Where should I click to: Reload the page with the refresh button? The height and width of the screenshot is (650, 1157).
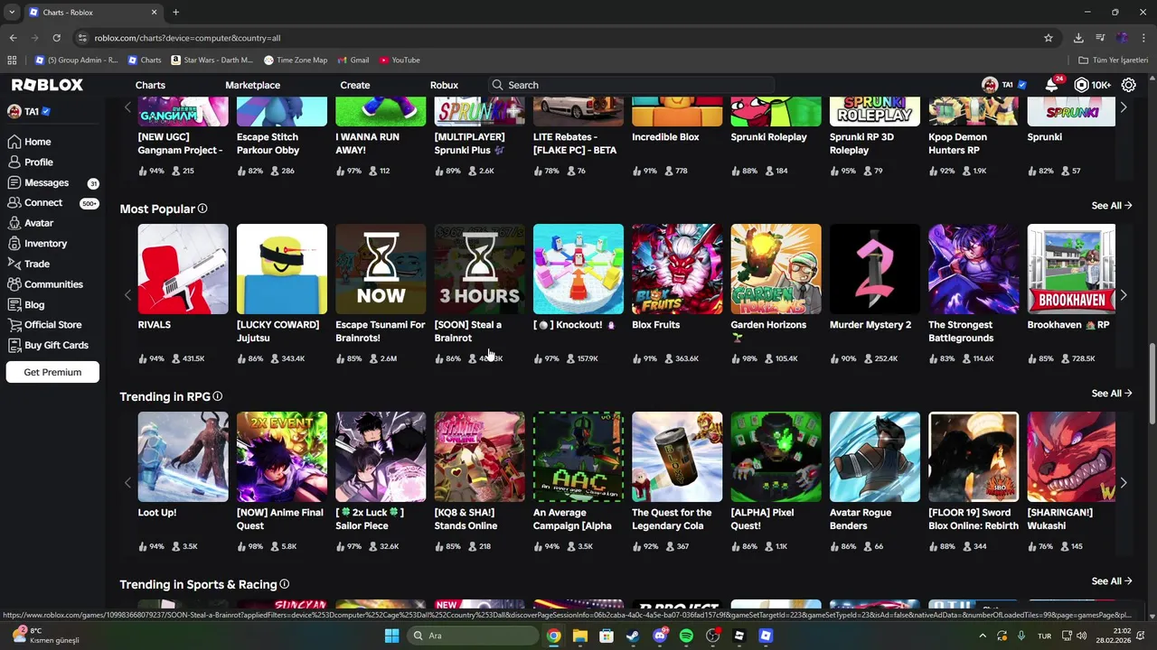coord(56,38)
